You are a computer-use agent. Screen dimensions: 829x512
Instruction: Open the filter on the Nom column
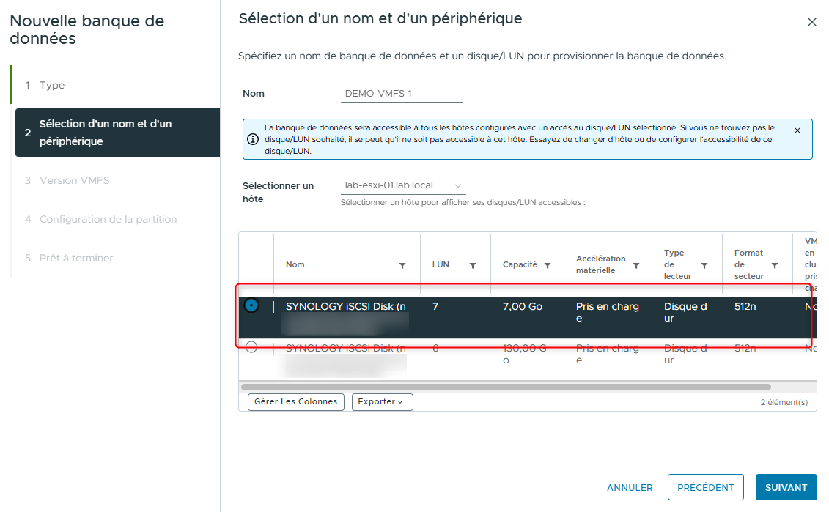coord(402,265)
